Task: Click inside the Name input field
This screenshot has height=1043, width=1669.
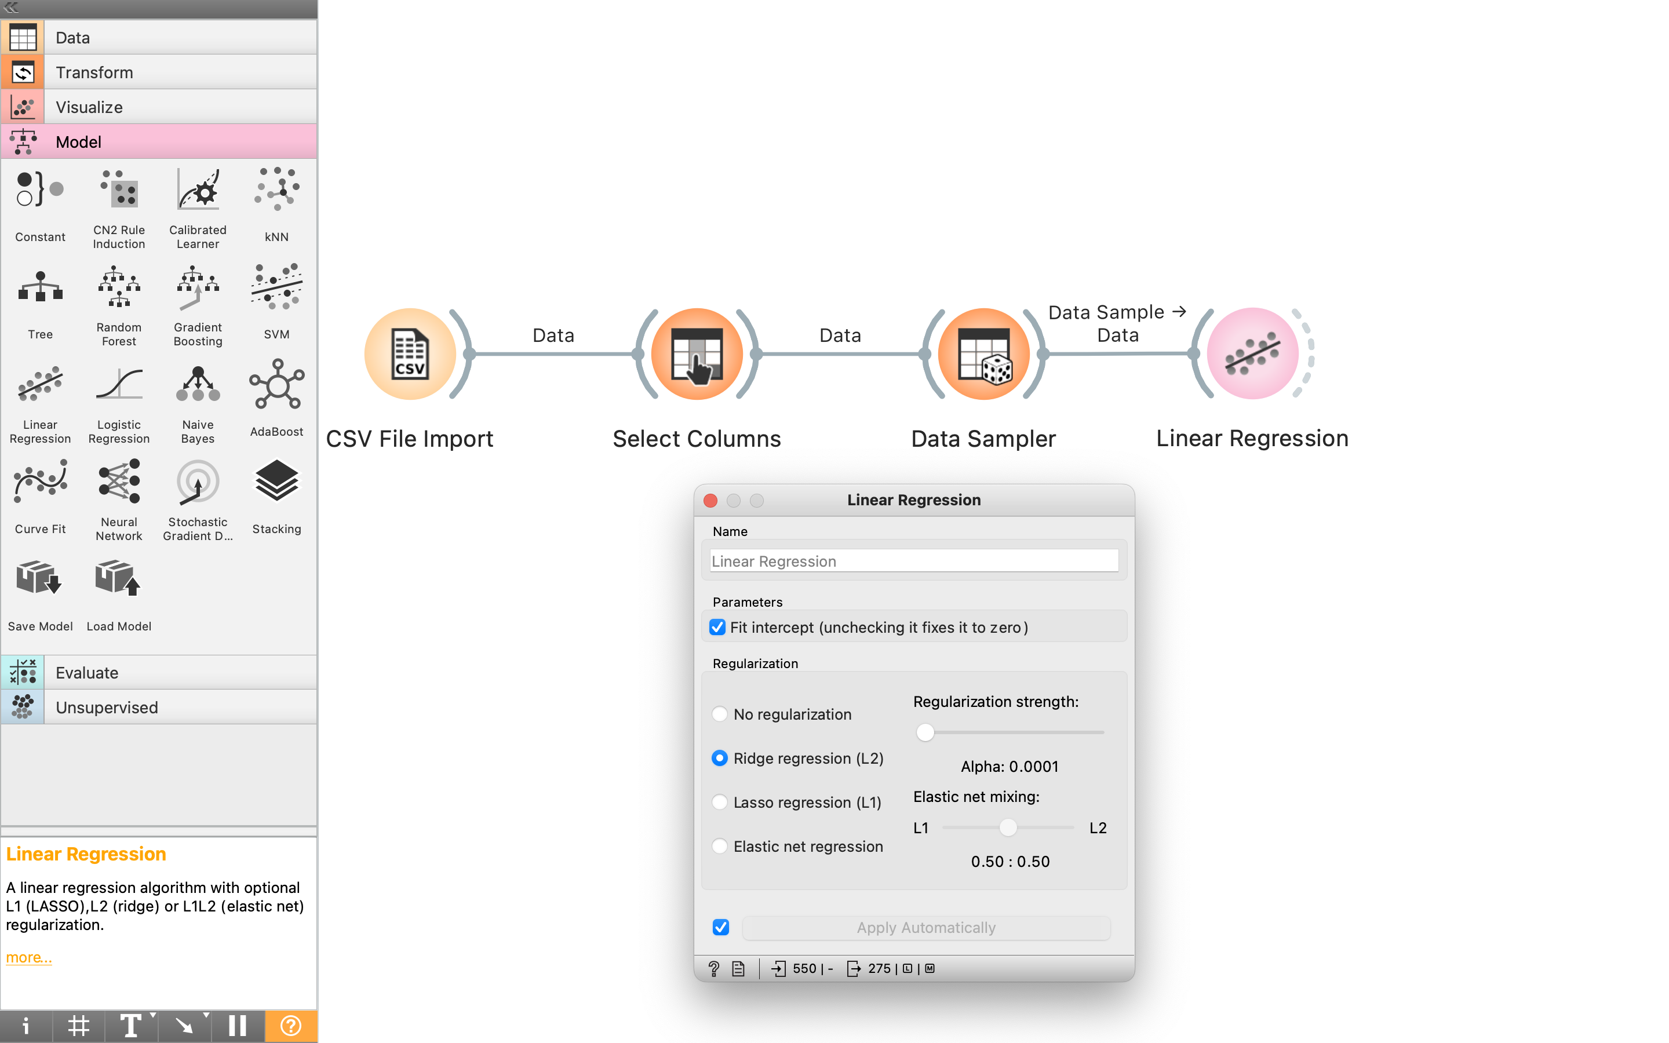Action: point(913,561)
